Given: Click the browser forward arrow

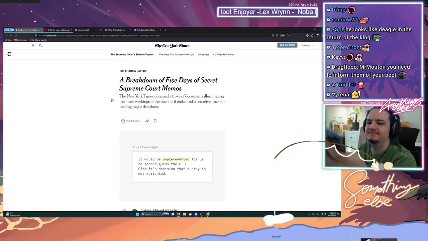Looking at the screenshot, I should tap(11, 35).
